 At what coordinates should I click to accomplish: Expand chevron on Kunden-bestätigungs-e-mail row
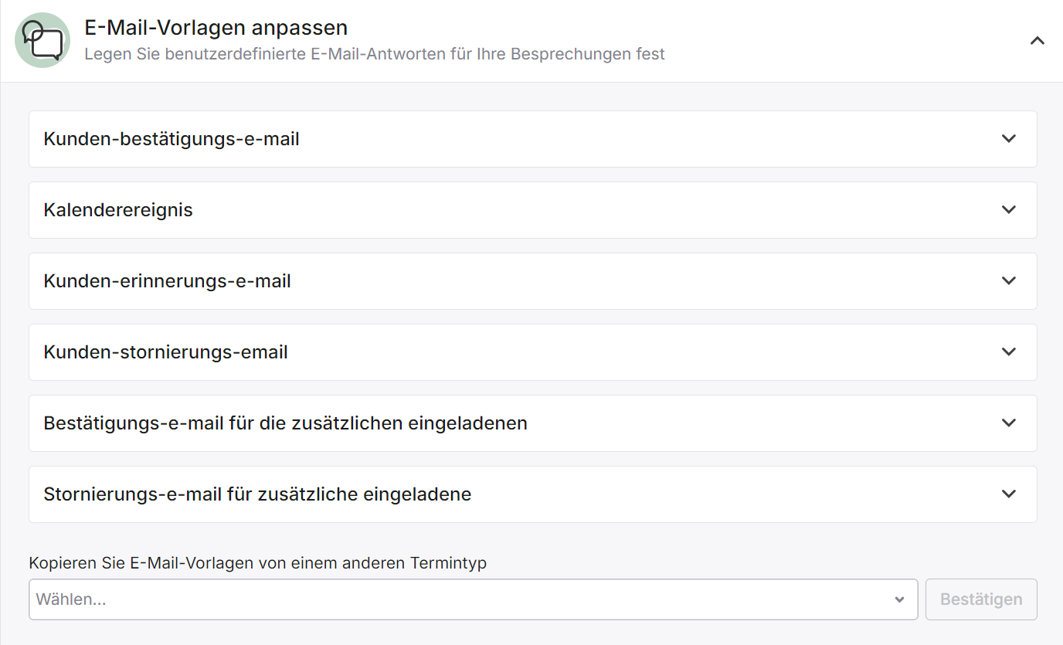(x=1008, y=139)
